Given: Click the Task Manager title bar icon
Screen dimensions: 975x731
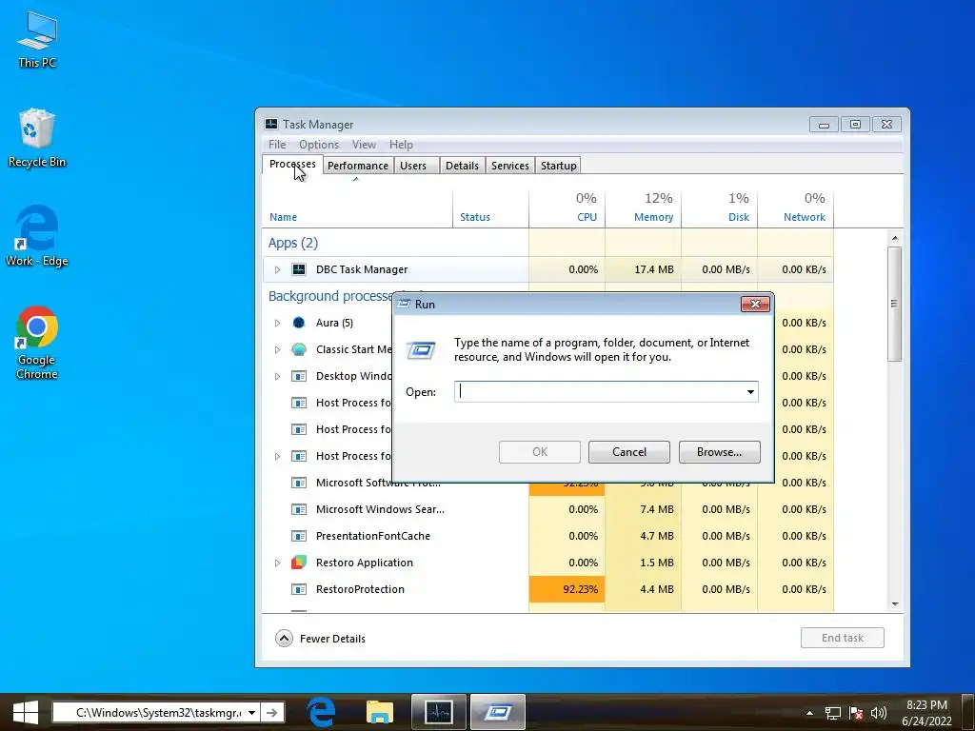Looking at the screenshot, I should pyautogui.click(x=271, y=125).
